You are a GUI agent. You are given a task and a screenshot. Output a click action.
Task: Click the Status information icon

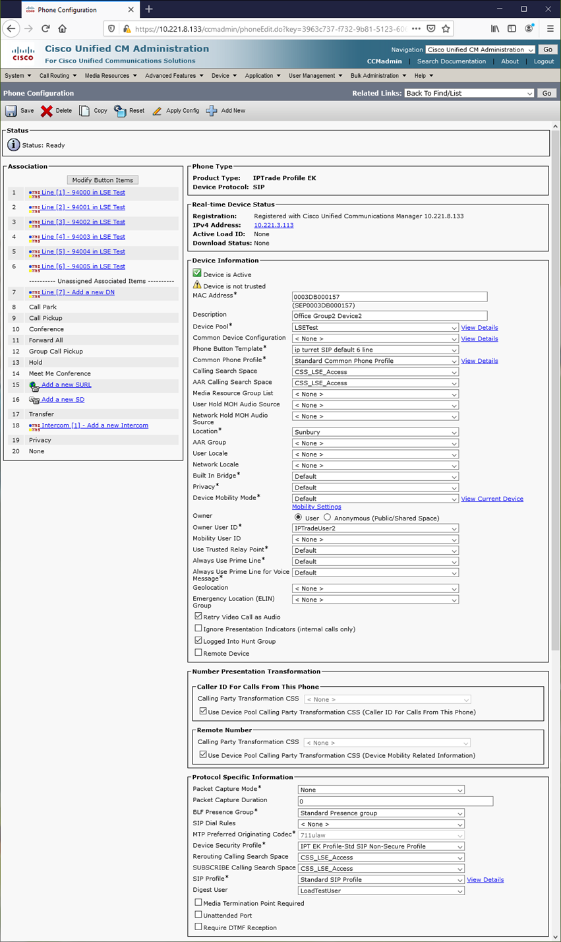coord(14,145)
